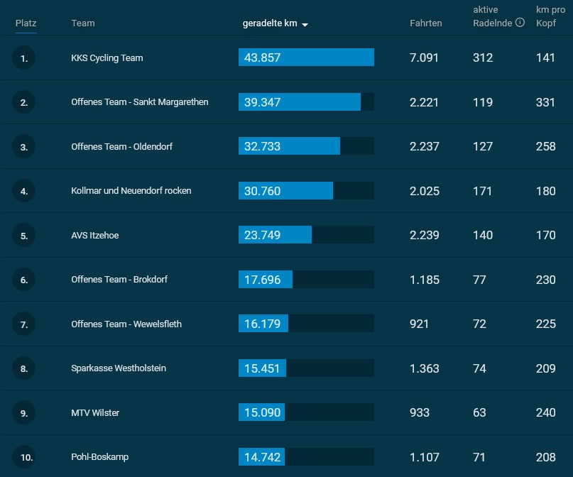
Task: Click the 32.733 km bar for Oldendorf
Action: [x=306, y=146]
